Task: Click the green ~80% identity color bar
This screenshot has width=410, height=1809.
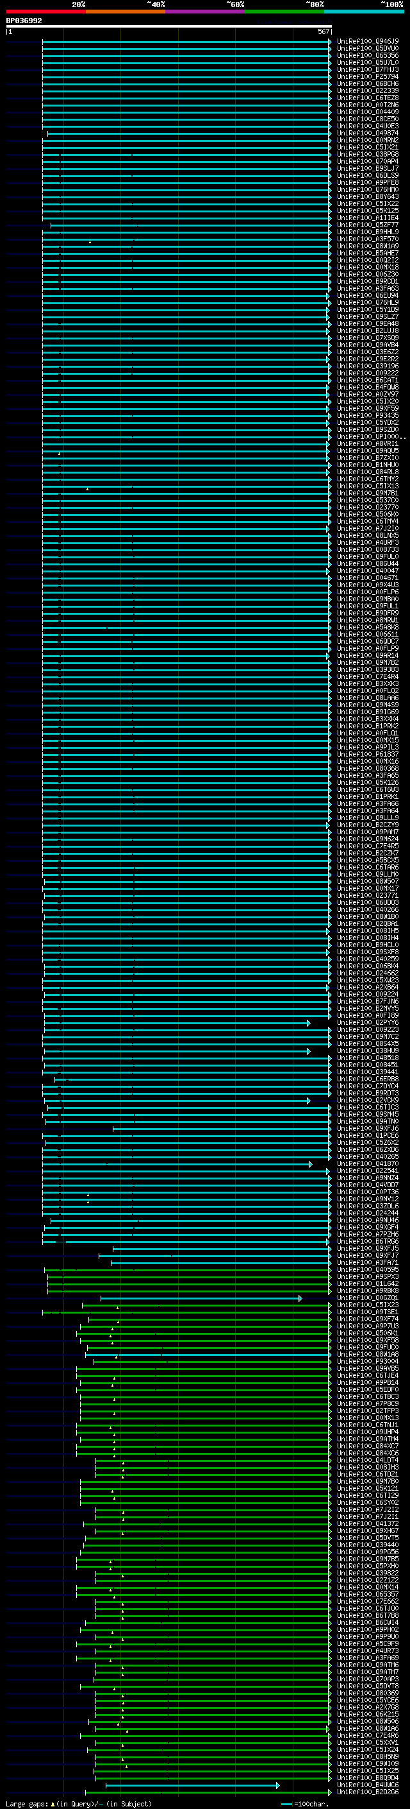Action: coord(284,12)
